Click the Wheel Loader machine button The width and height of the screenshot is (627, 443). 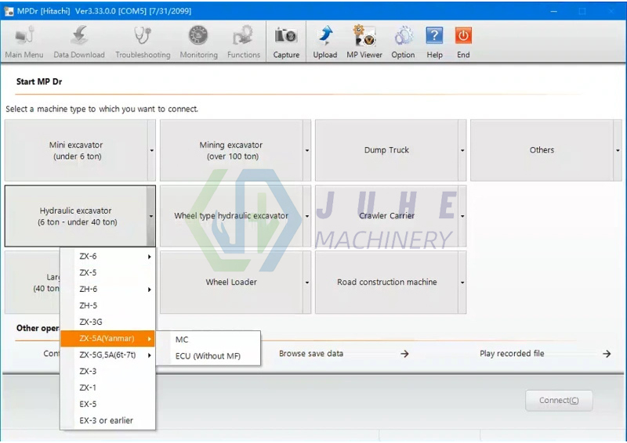231,283
